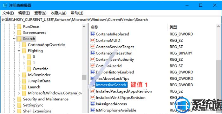The height and width of the screenshot is (114, 222).
Task: Click the DWORD icon of IsAssignedAccess
Action: point(93,104)
